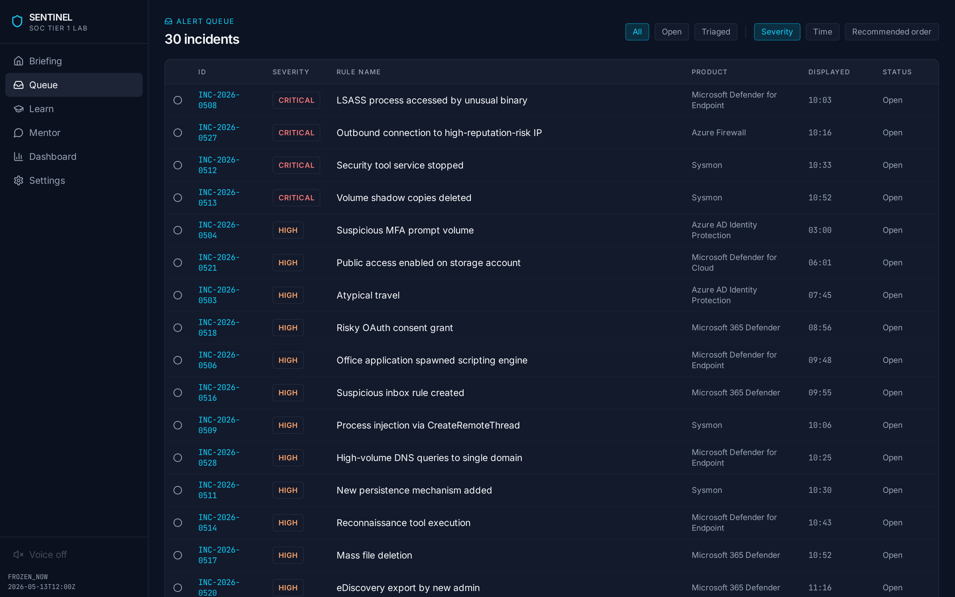Open incident INC-2026-0504

(219, 230)
